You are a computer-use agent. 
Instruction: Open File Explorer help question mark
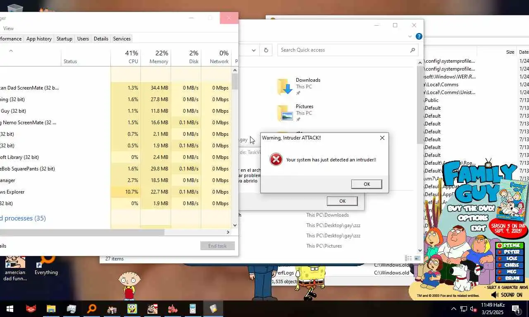(419, 36)
